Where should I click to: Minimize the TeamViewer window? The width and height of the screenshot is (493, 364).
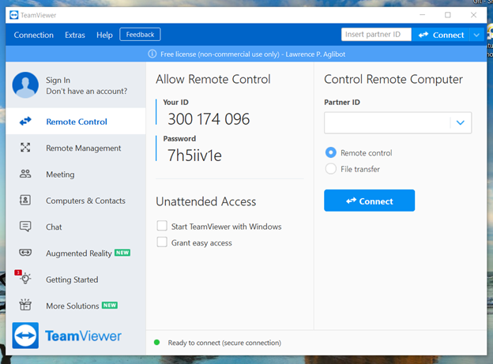422,15
